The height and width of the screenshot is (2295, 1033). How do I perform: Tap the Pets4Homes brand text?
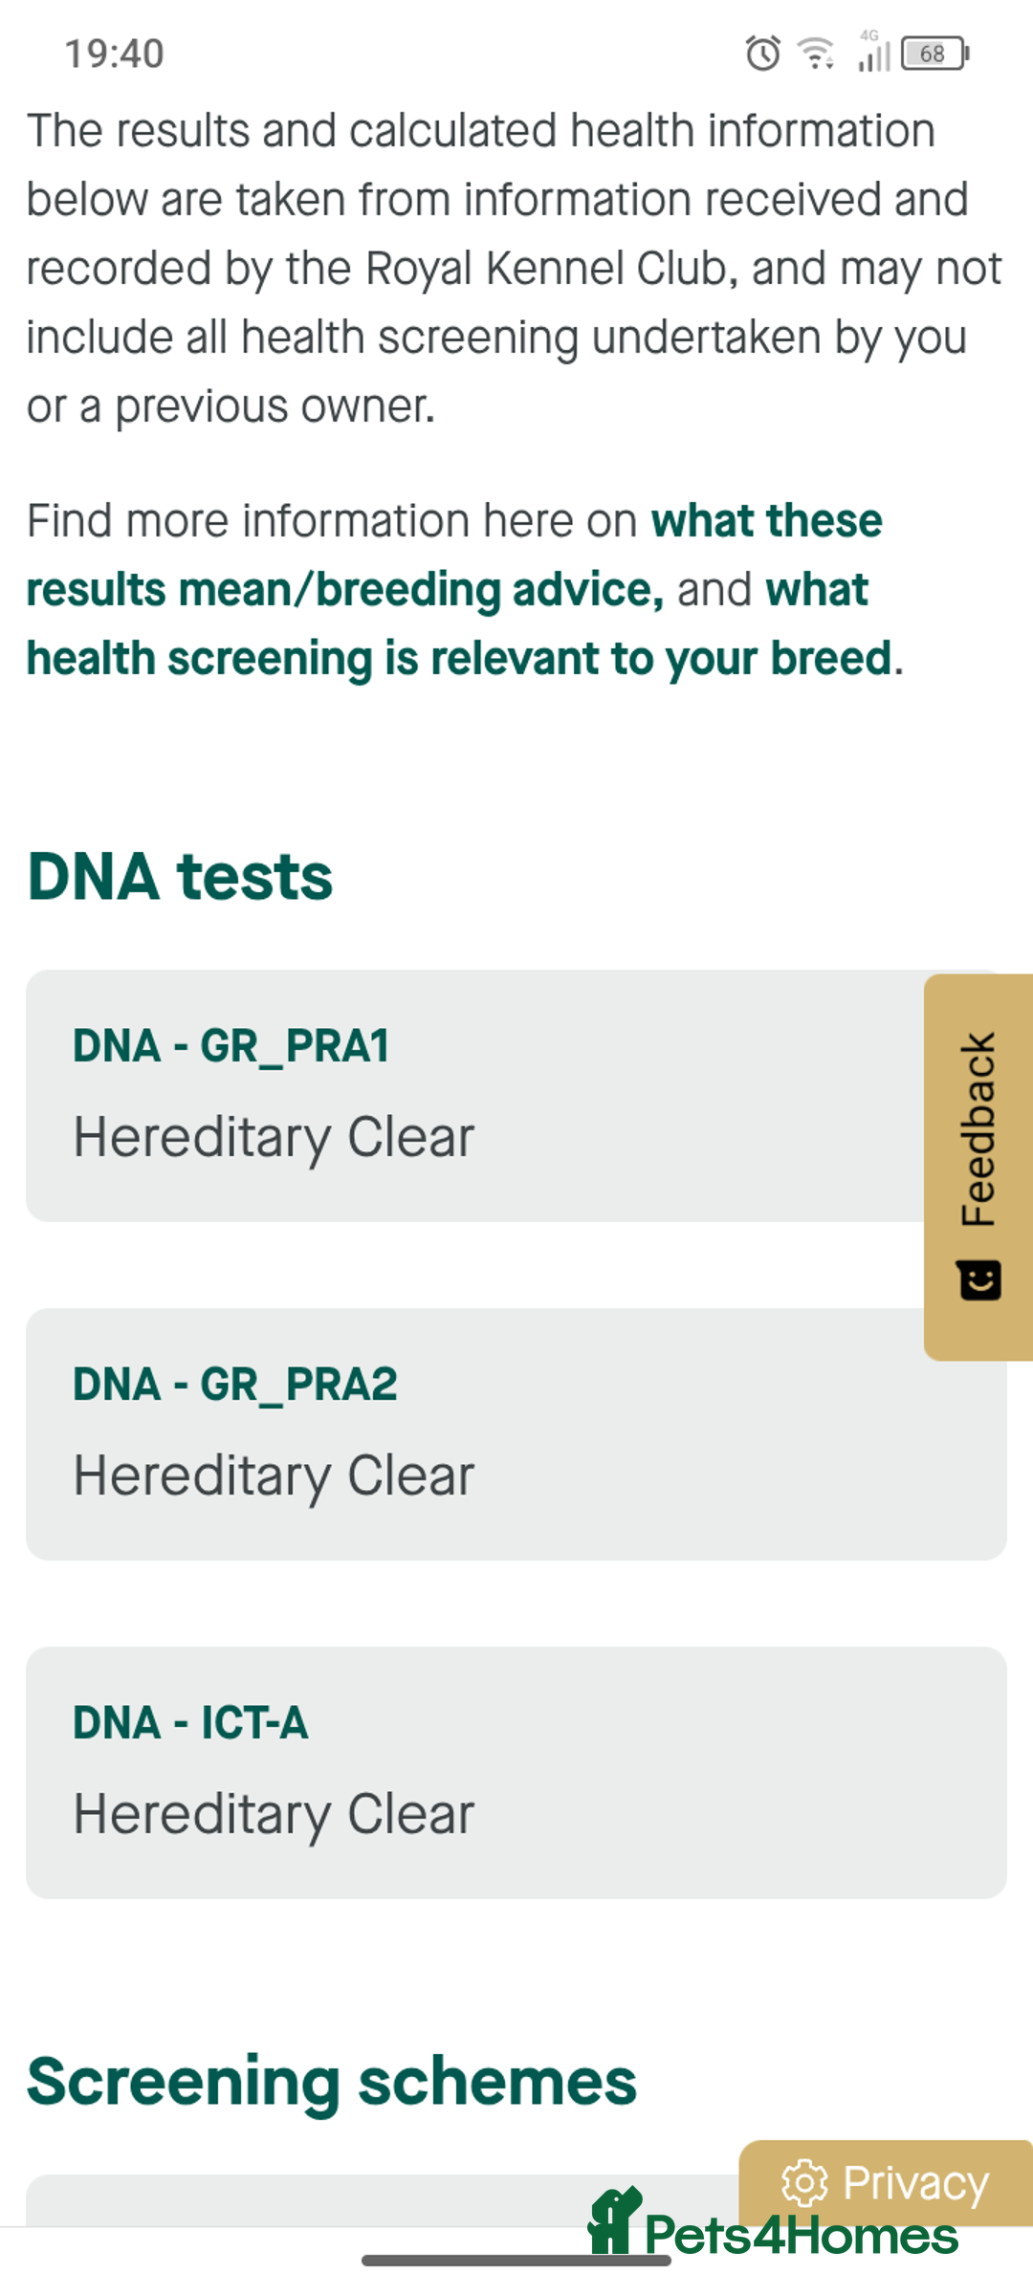coord(802,2236)
